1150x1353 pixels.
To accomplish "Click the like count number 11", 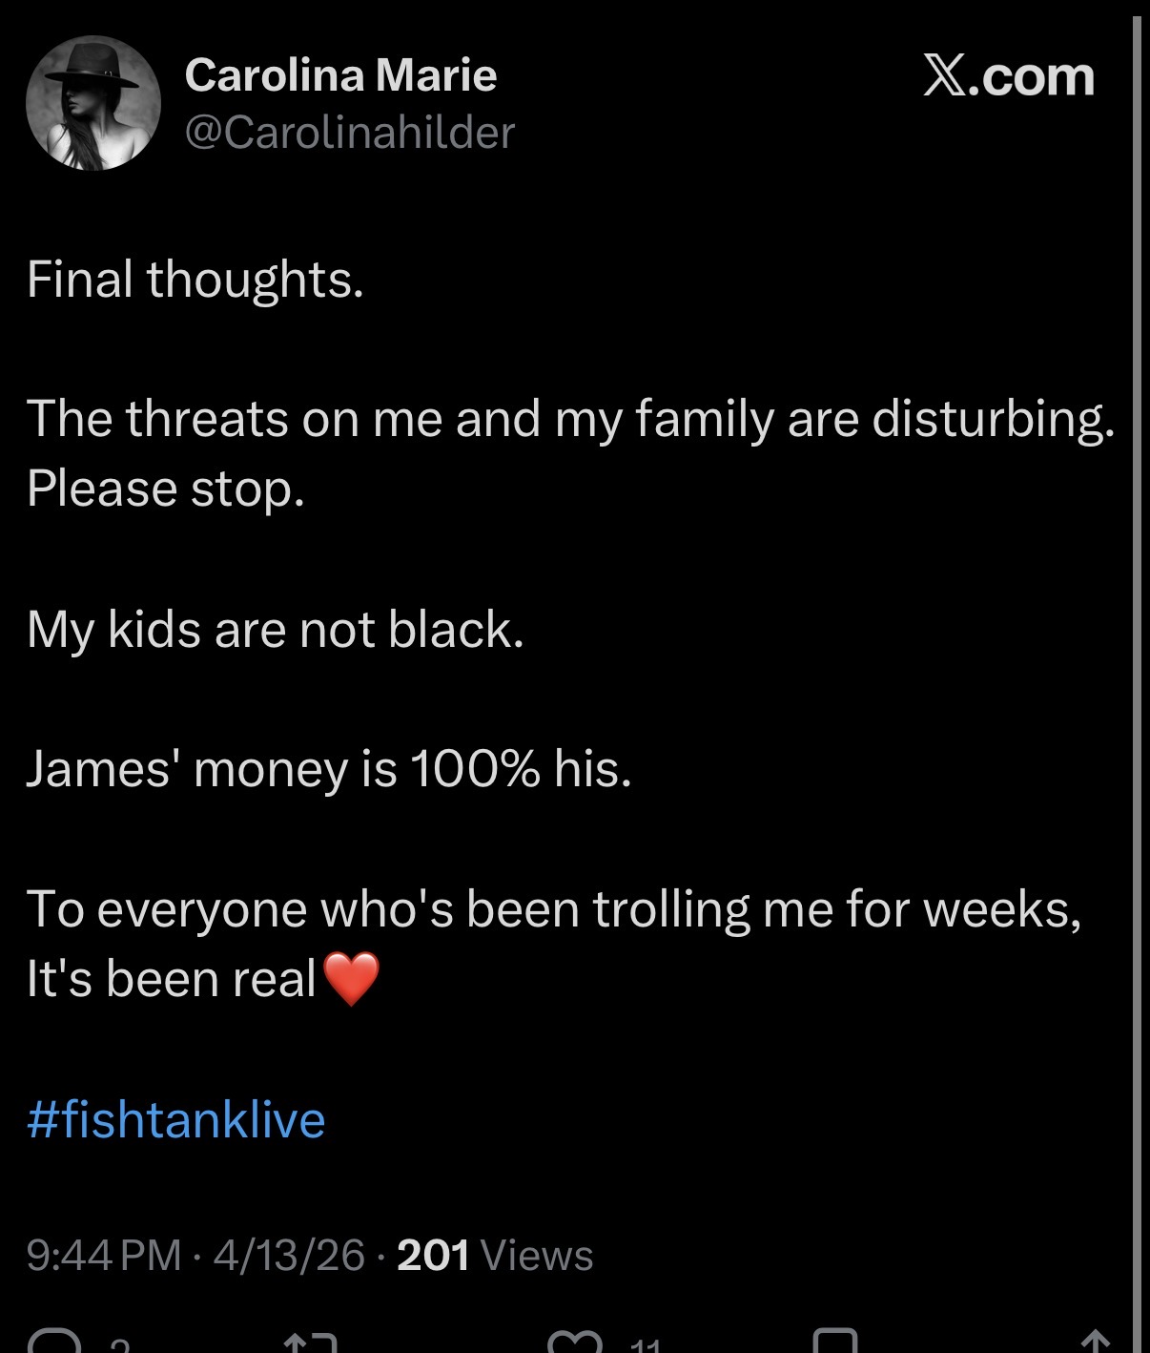I will point(646,1345).
